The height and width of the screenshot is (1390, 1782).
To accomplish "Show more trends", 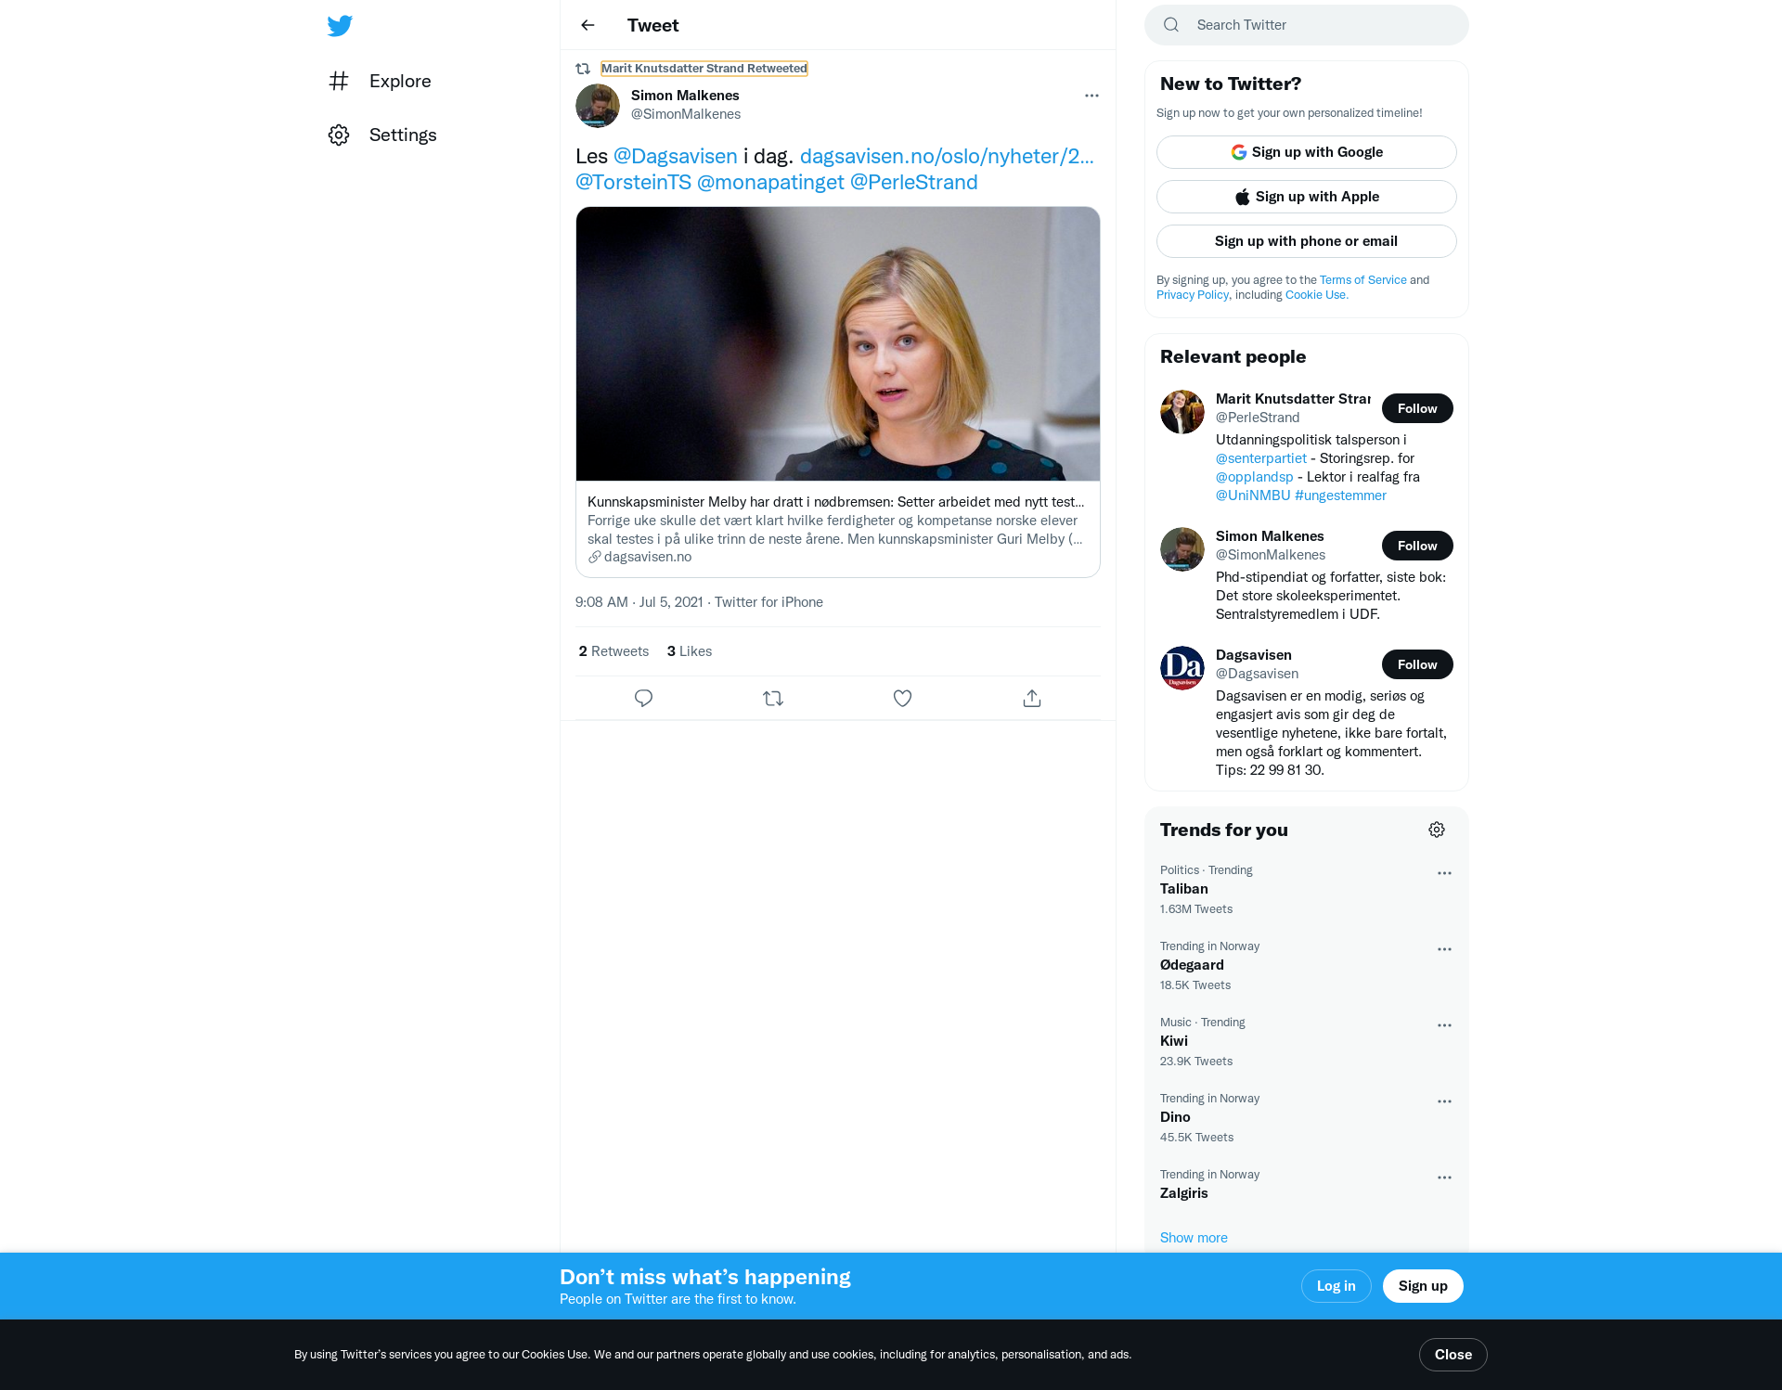I will [x=1194, y=1238].
